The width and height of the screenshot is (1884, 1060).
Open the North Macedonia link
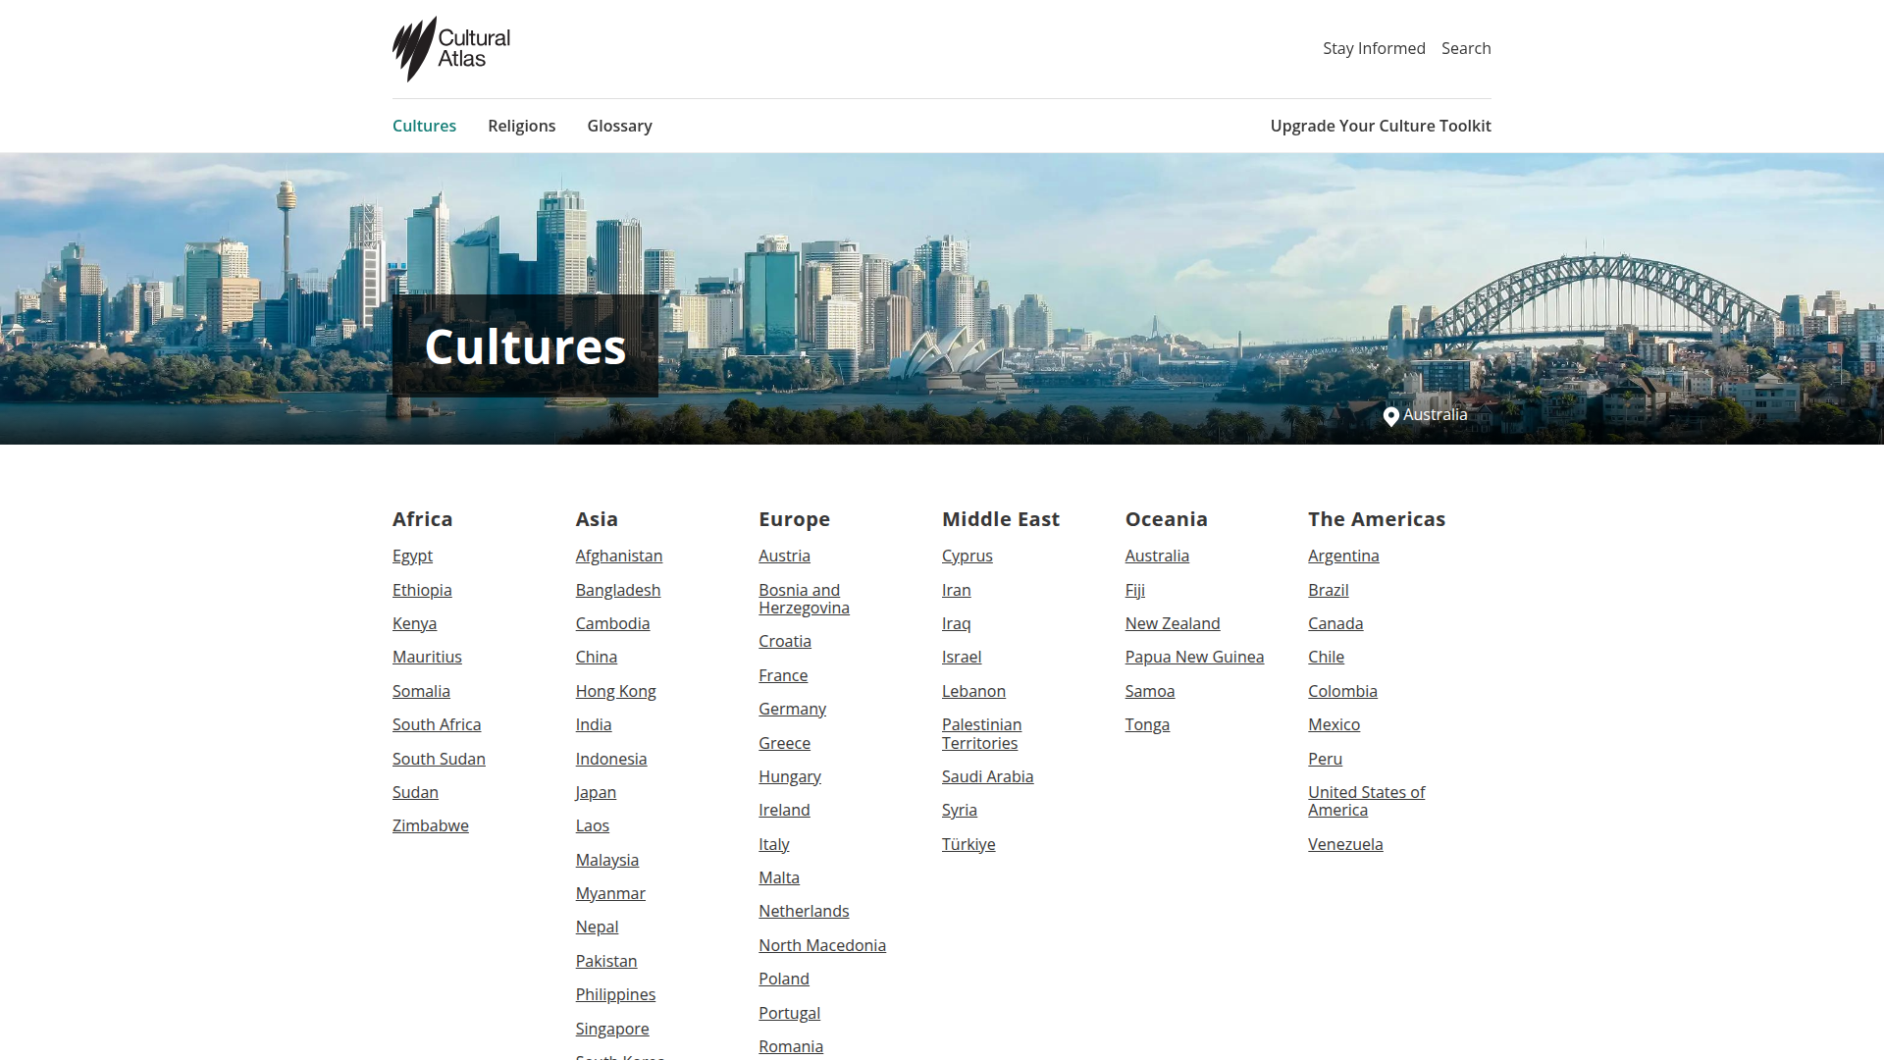[x=822, y=945]
